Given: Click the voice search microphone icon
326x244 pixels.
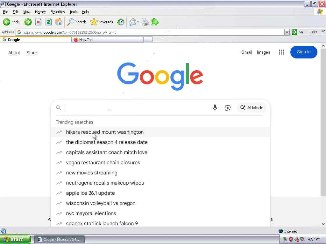Looking at the screenshot, I should click(215, 108).
